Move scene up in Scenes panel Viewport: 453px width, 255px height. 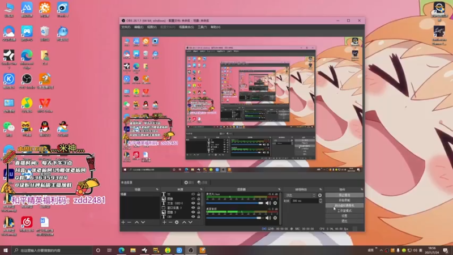136,222
